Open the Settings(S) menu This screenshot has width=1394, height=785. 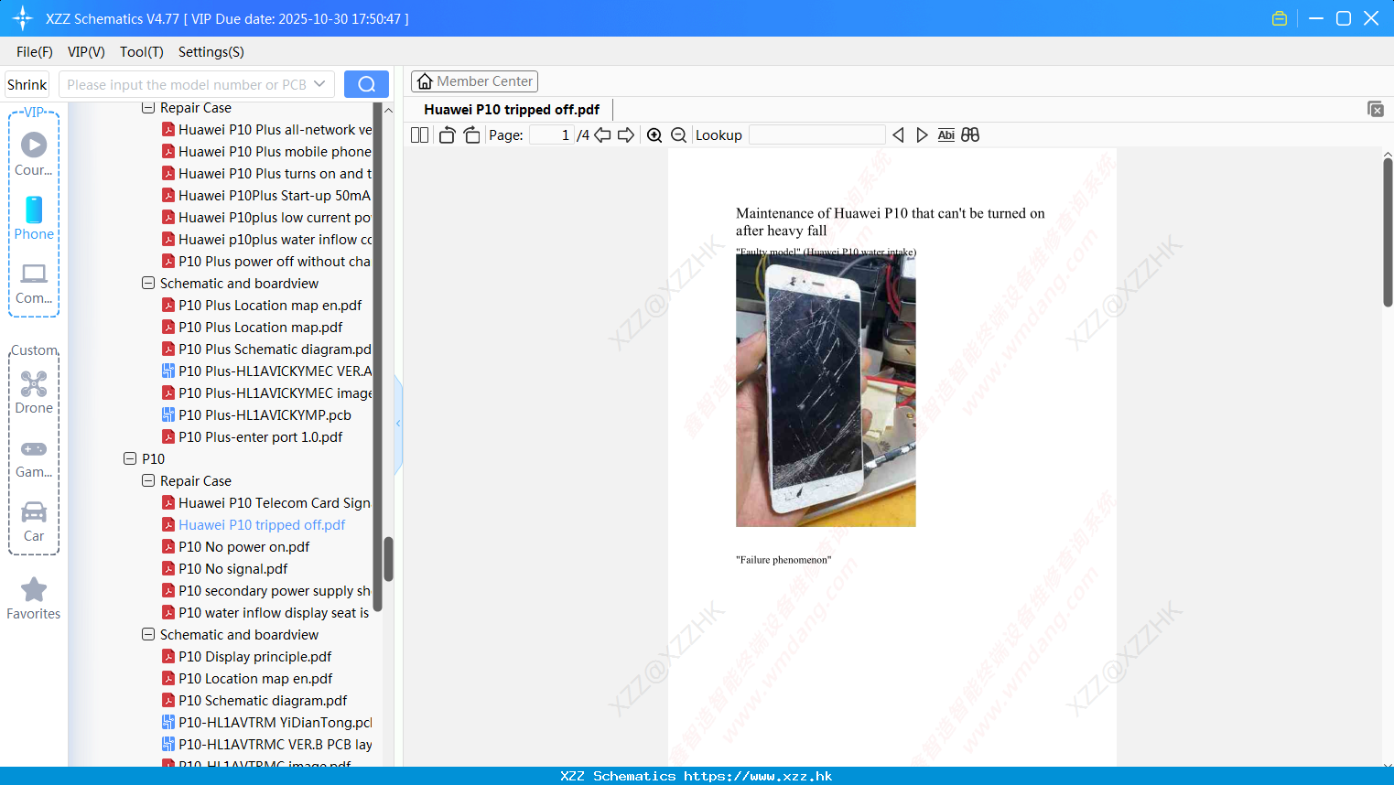coord(211,52)
